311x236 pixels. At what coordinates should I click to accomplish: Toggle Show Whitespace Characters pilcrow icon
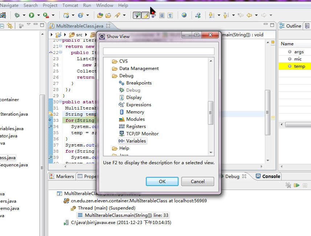[170, 15]
